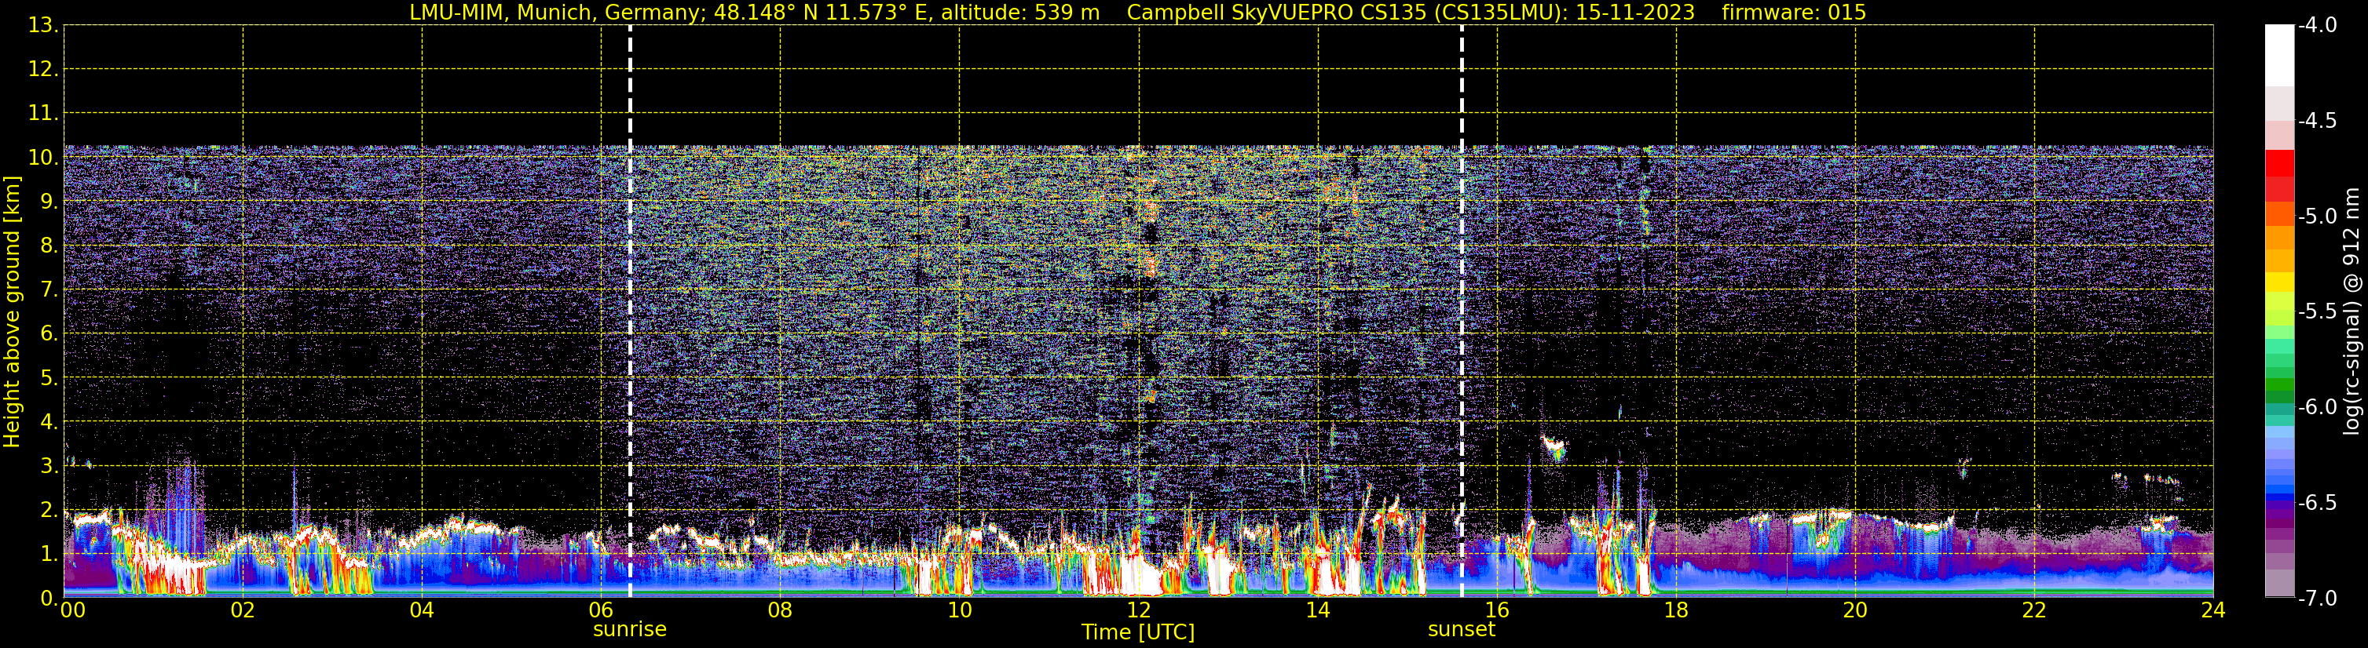Click the '-5.5' colorbar tick label

pos(2316,311)
